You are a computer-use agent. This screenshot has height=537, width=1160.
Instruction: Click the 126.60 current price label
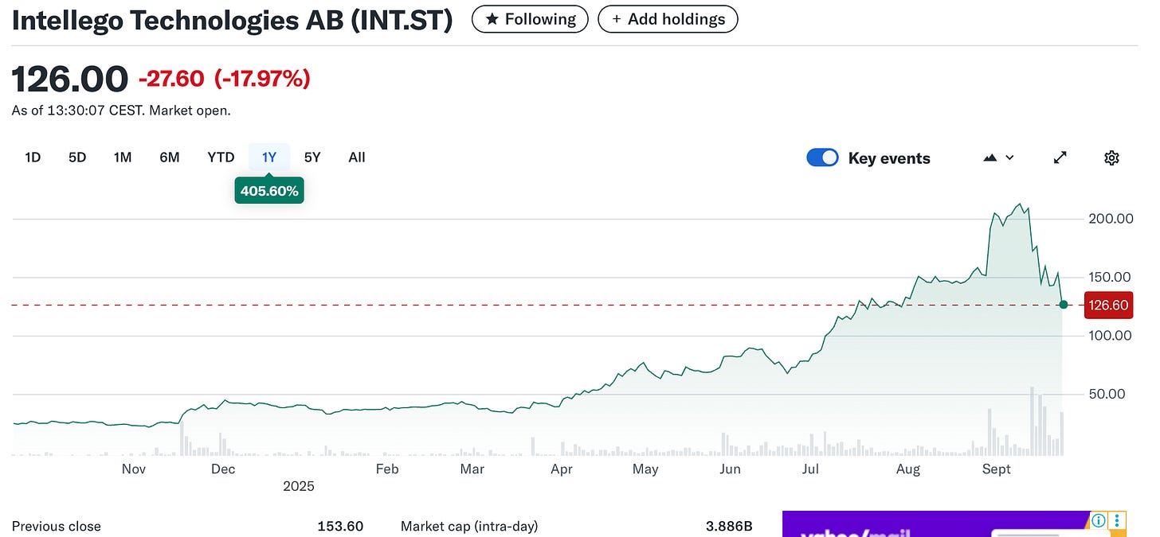point(1108,305)
